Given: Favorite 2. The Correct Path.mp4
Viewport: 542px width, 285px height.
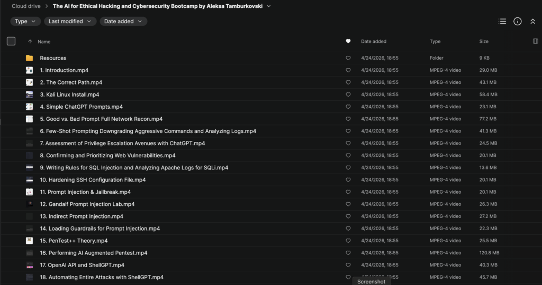Looking at the screenshot, I should click(348, 82).
